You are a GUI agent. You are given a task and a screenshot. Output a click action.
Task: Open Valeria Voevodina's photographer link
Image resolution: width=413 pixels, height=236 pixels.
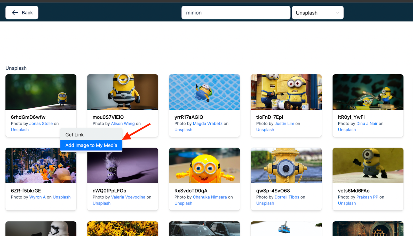coord(128,197)
